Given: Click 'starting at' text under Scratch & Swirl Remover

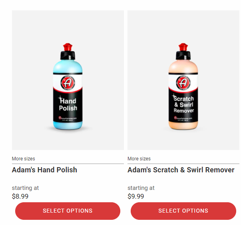Looking at the screenshot, I should (141, 188).
